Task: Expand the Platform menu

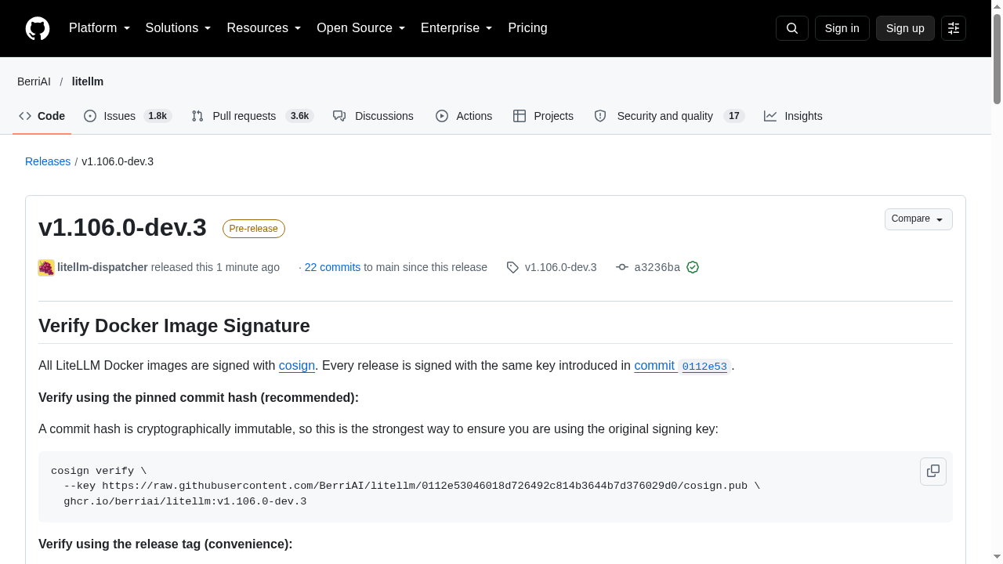Action: pyautogui.click(x=100, y=28)
